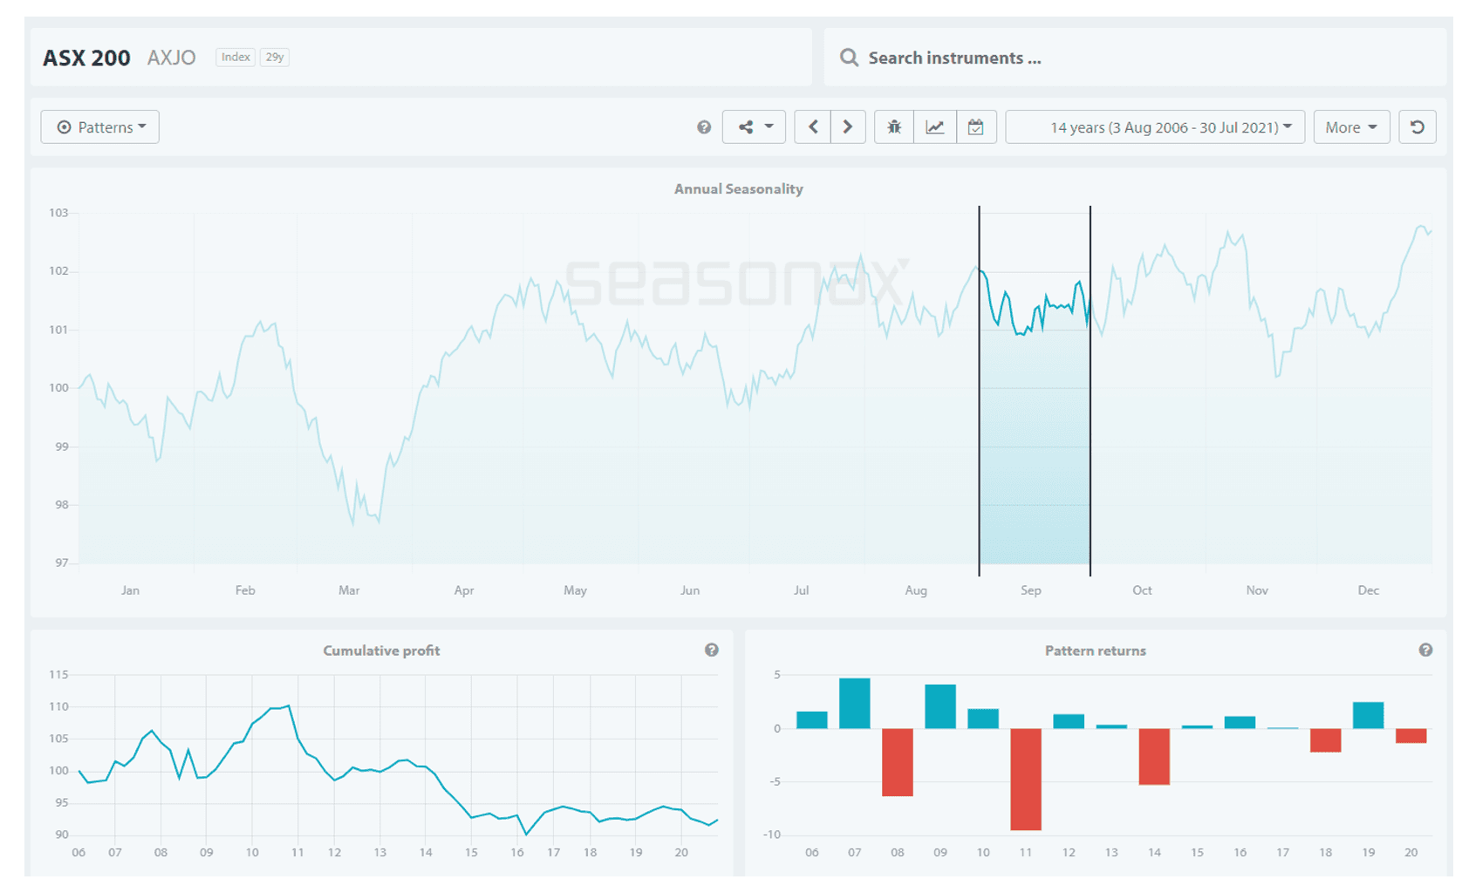Click the Cumulative profit chart title
The height and width of the screenshot is (893, 1469).
[x=381, y=651]
